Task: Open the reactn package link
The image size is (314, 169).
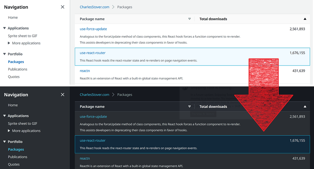Action: click(85, 71)
